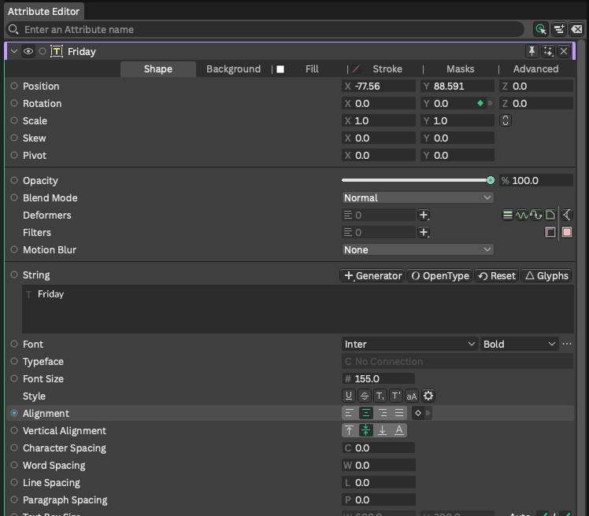This screenshot has width=589, height=516.
Task: Collapse the Friday layer section chevron
Action: tap(14, 51)
